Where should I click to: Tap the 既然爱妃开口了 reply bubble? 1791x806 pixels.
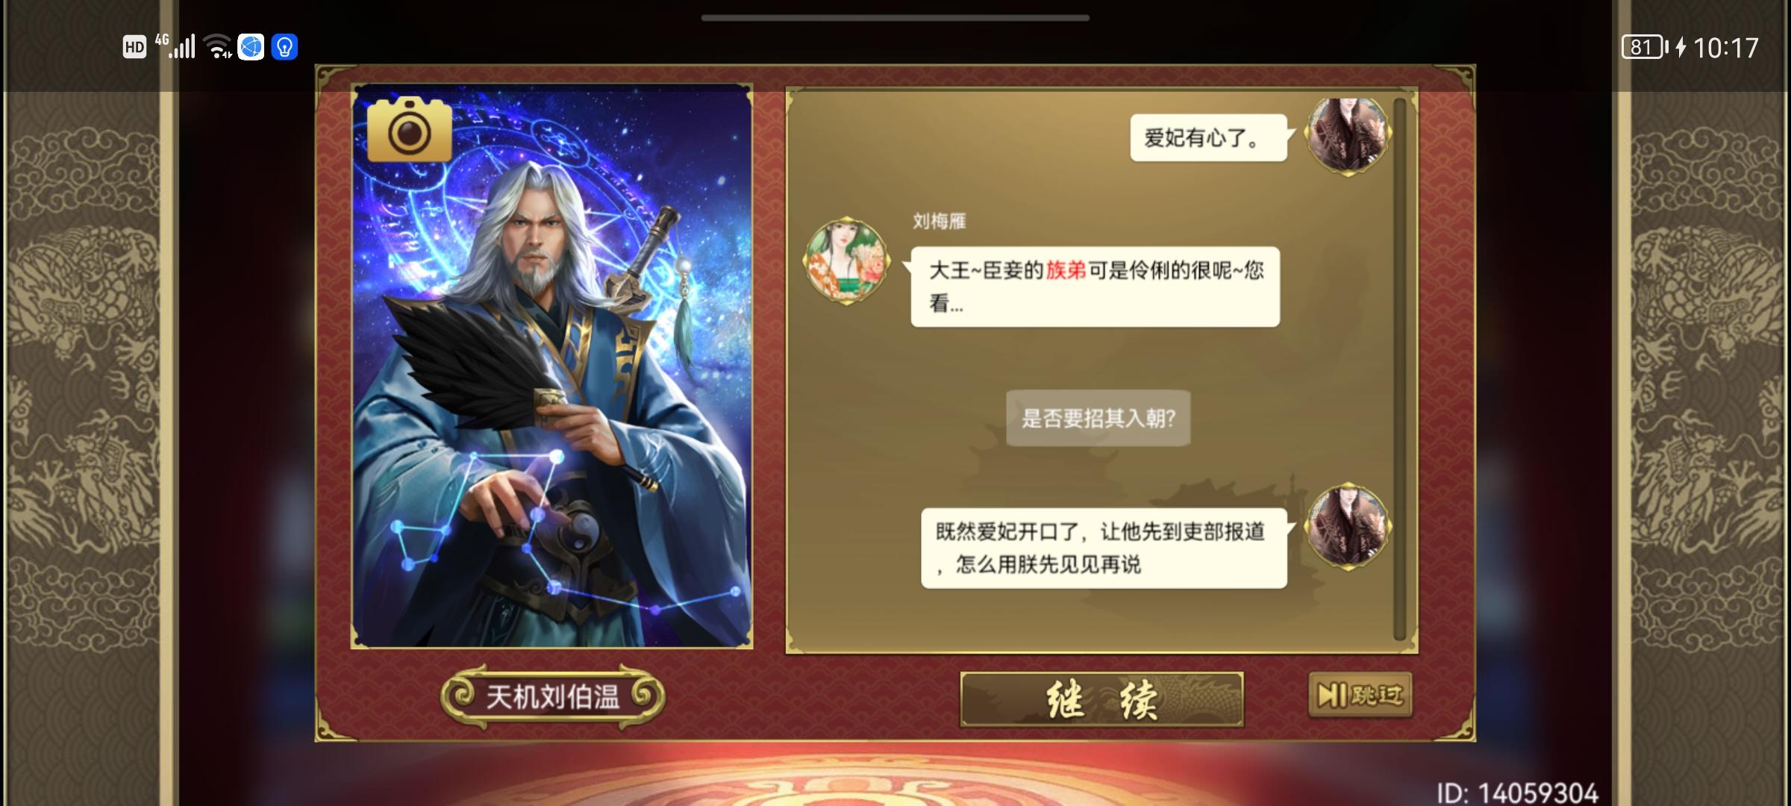[x=1104, y=548]
